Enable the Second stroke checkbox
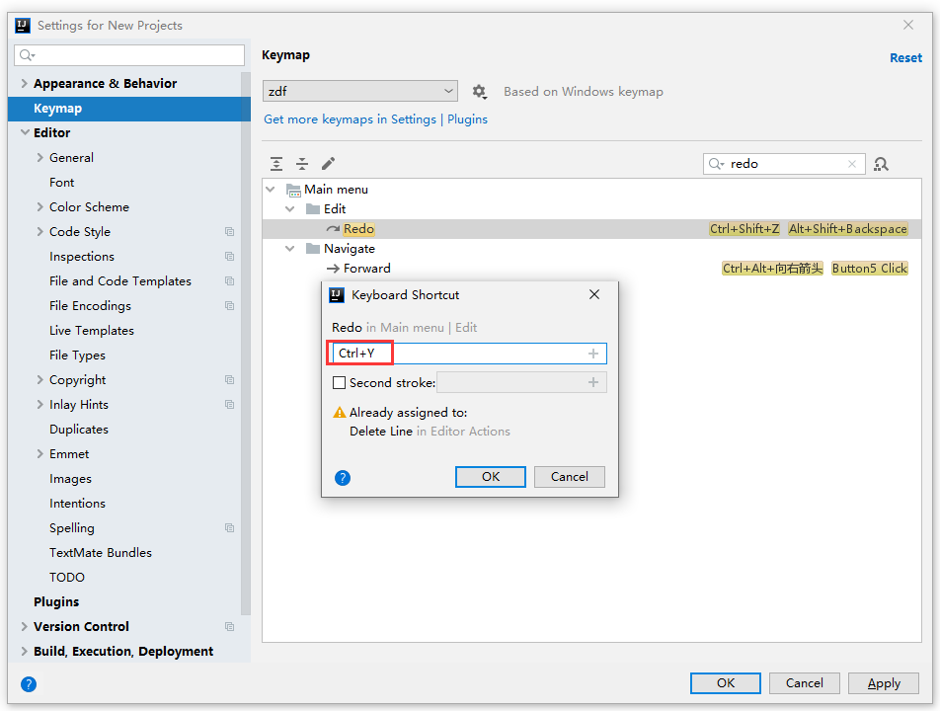Viewport: 940px width, 711px height. (x=340, y=382)
